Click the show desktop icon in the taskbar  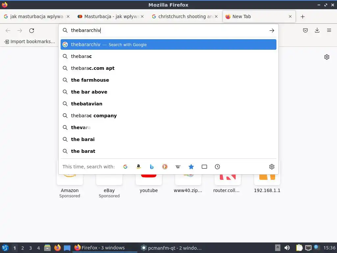(67, 248)
